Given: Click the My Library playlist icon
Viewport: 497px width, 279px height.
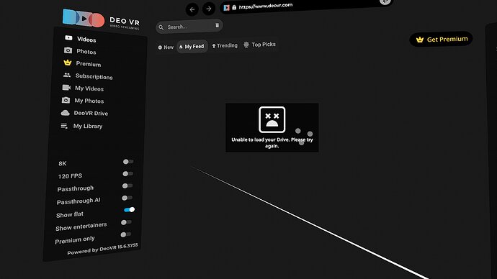Looking at the screenshot, I should point(64,127).
